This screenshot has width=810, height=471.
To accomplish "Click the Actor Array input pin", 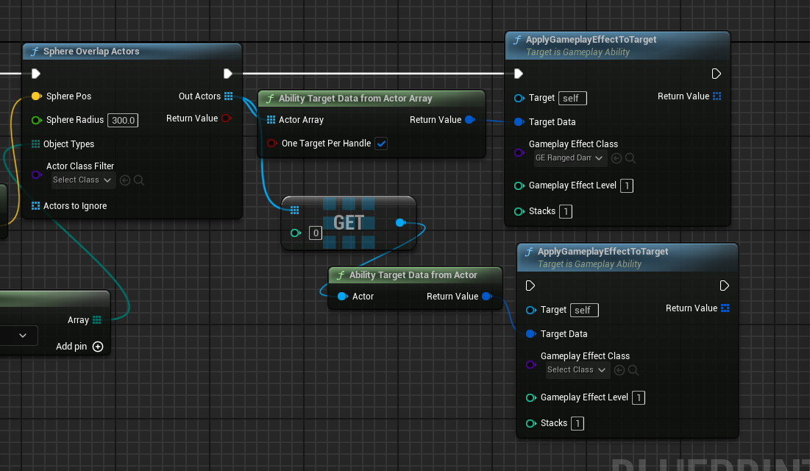I will [x=272, y=119].
